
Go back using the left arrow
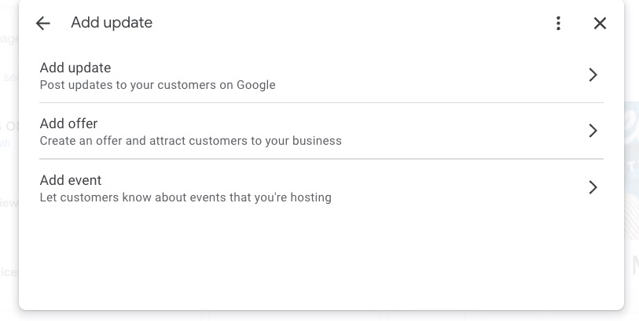[42, 24]
